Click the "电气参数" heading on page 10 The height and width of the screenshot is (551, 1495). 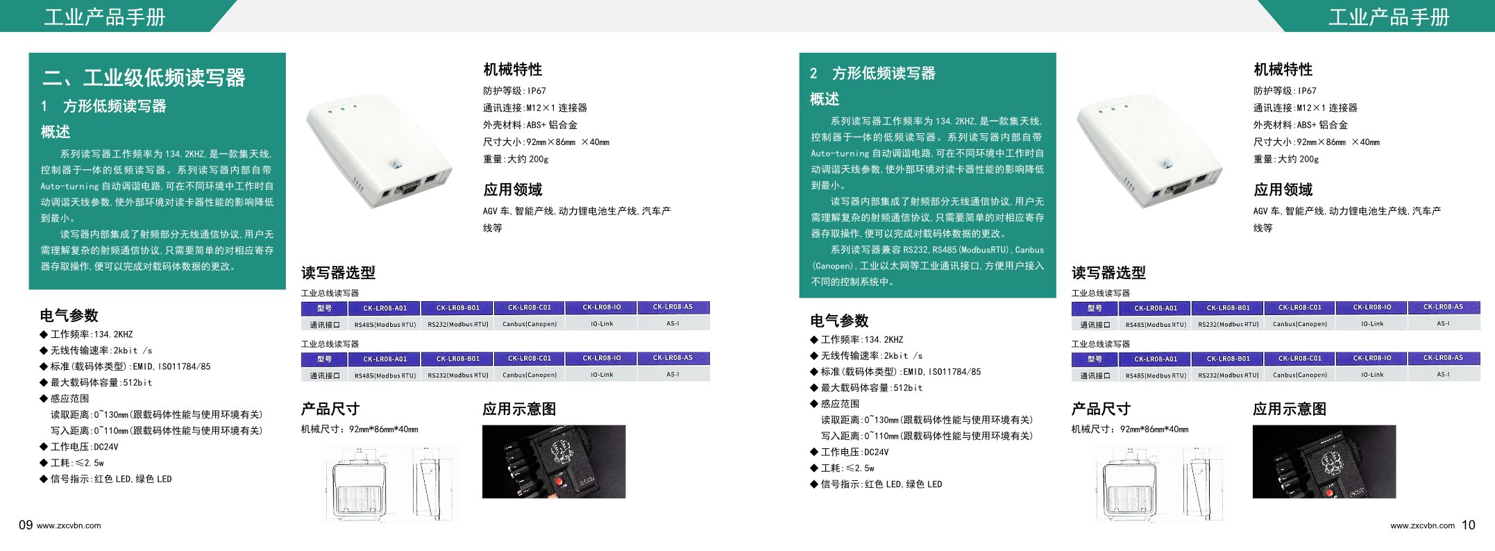(839, 321)
